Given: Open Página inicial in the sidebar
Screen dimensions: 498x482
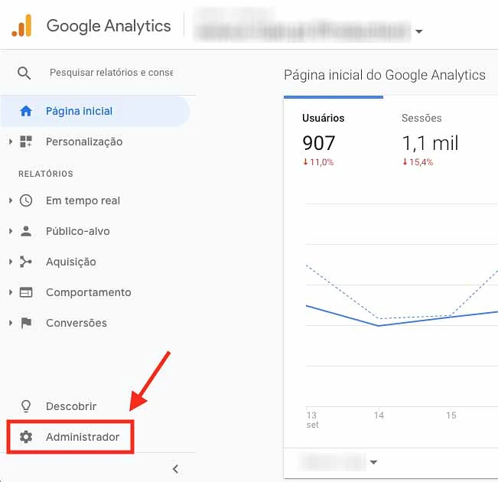Looking at the screenshot, I should coord(95,111).
